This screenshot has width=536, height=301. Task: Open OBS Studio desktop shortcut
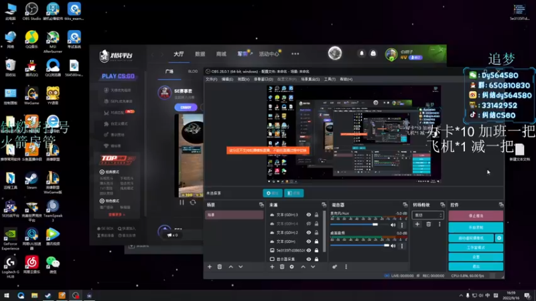click(x=31, y=11)
